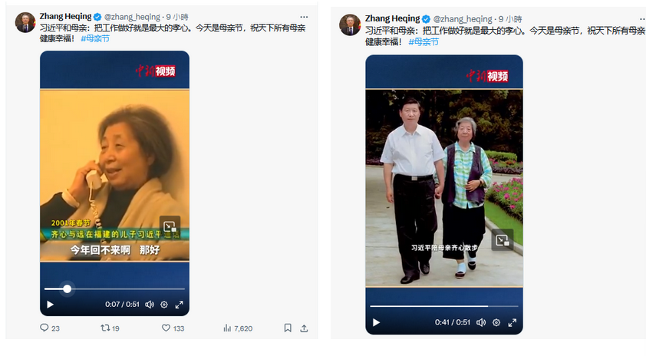Click the #母亲节 hashtag in the left tweet
646x356 pixels.
(x=95, y=38)
